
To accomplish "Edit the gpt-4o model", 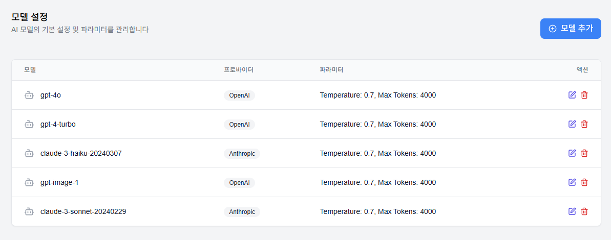I will click(572, 95).
